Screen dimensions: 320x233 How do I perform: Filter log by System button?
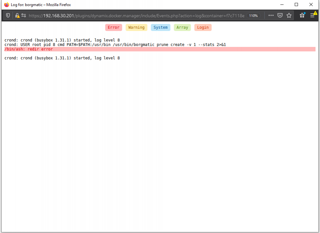point(161,27)
